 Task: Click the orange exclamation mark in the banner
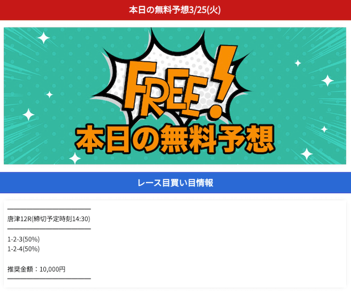(222, 82)
